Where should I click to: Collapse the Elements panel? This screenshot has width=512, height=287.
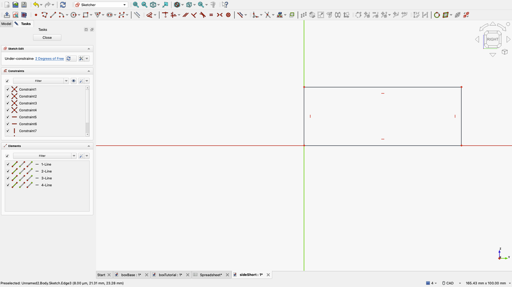coord(88,146)
